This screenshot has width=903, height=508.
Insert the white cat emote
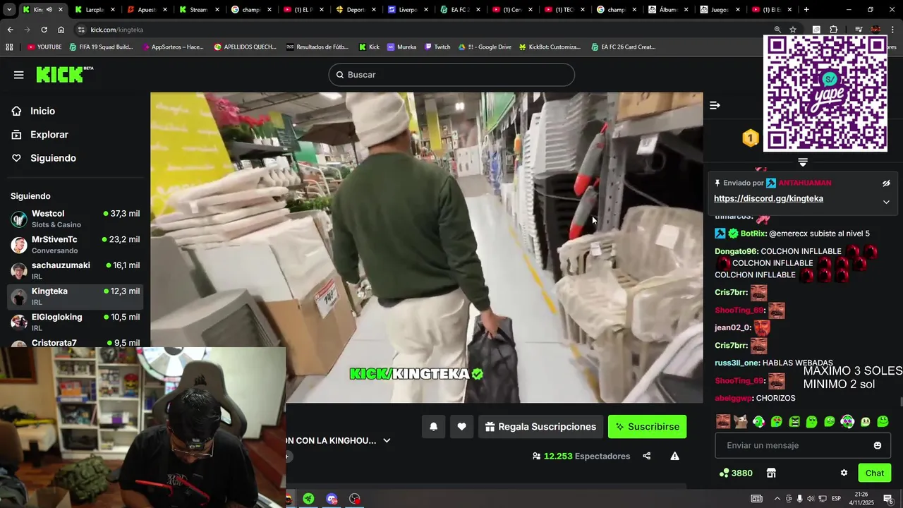pos(741,422)
